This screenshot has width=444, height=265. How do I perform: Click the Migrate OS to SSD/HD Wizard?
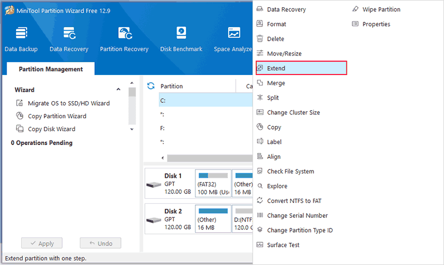point(68,103)
